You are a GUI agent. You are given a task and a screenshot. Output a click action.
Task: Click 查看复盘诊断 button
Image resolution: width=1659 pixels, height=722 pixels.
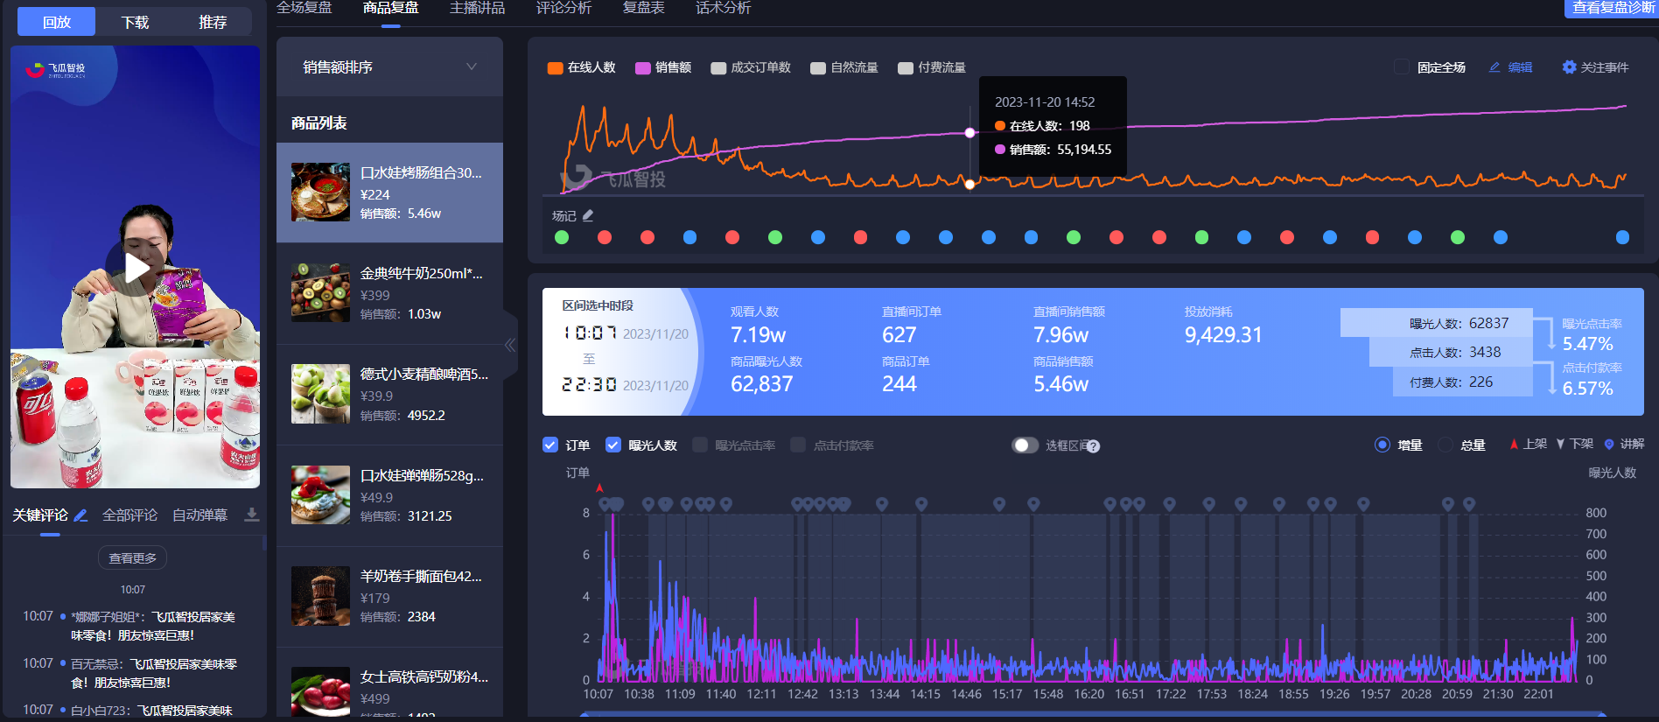tap(1612, 8)
